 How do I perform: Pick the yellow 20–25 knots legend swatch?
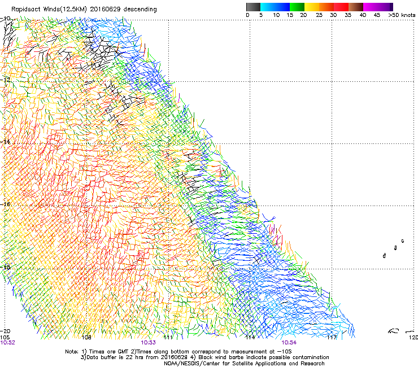(312, 7)
